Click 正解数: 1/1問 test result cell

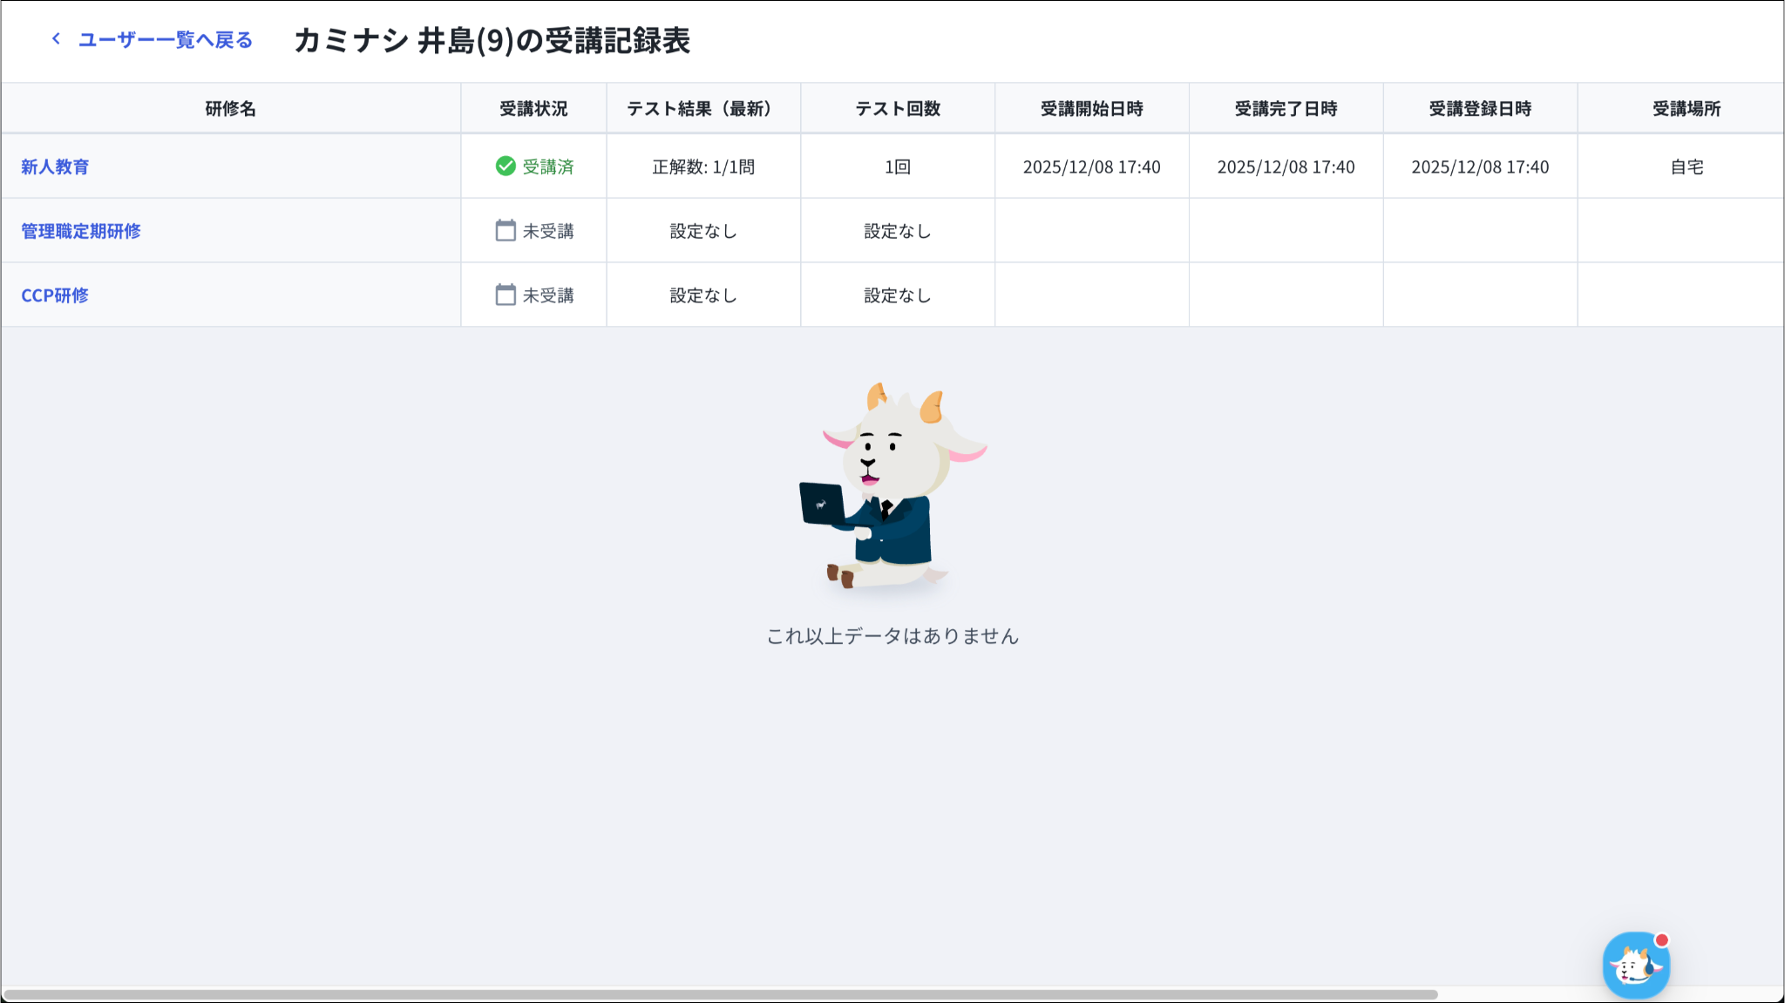click(x=702, y=167)
